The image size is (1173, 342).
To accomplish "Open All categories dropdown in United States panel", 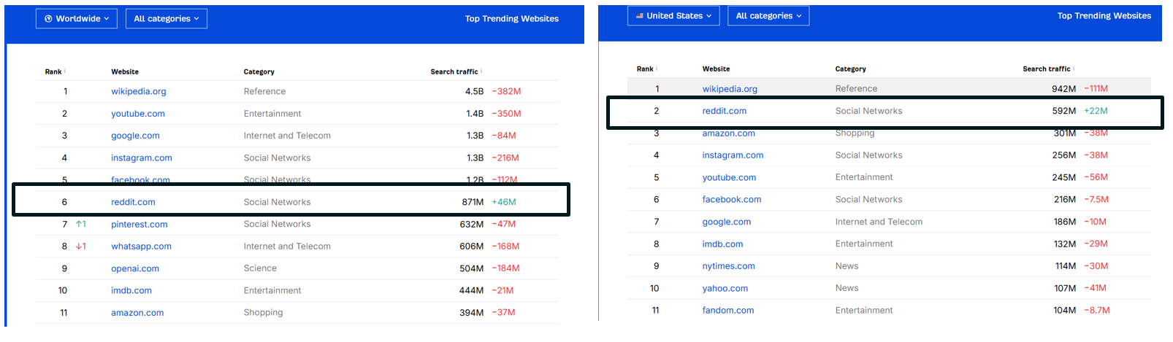I will pos(768,15).
